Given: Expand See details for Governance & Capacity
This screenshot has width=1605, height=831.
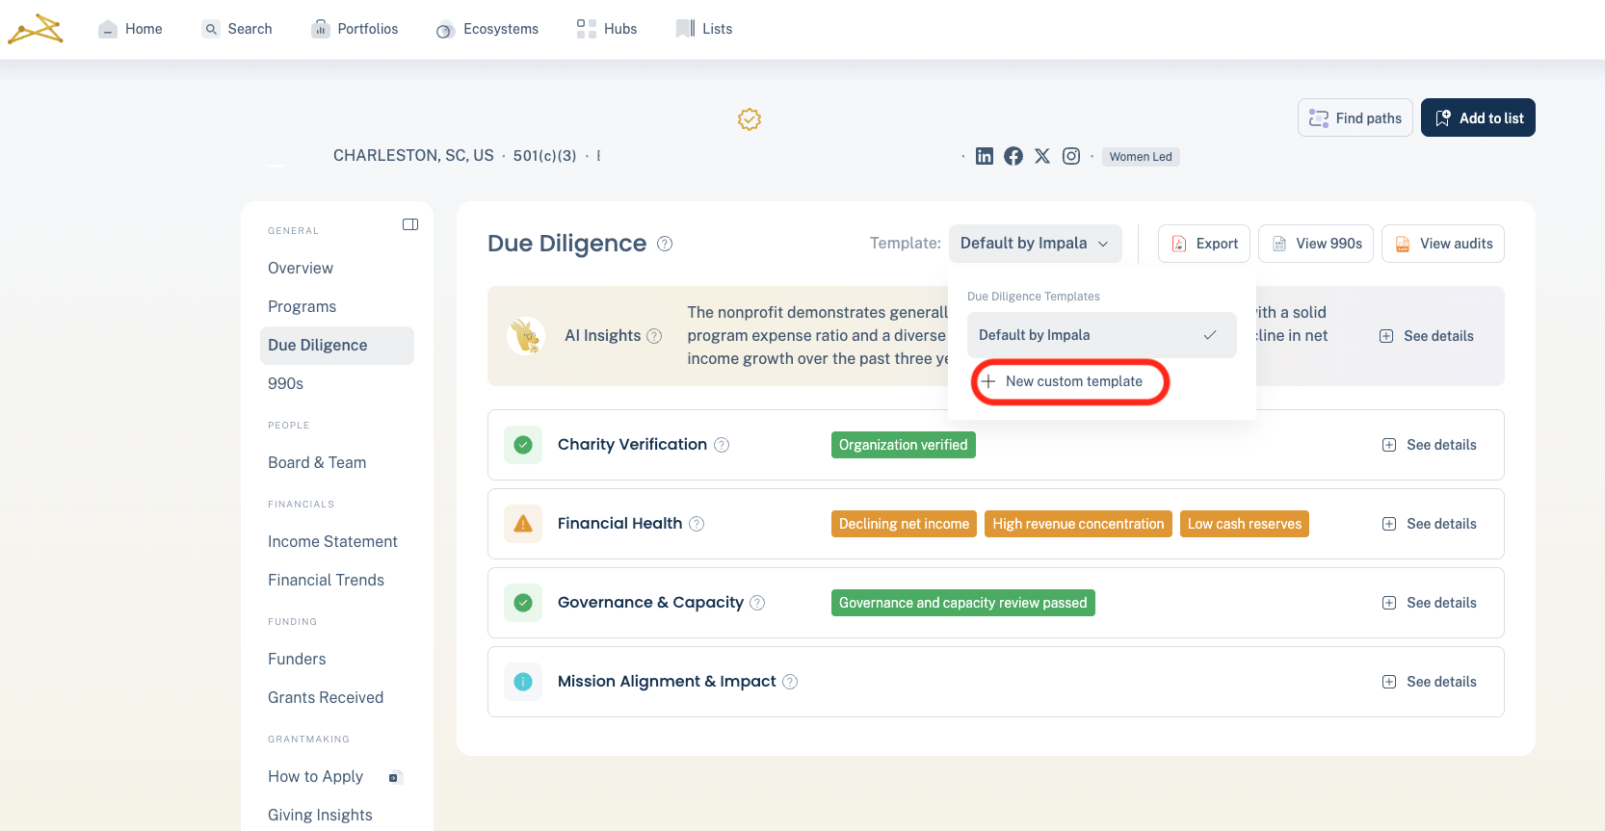Looking at the screenshot, I should (1430, 603).
